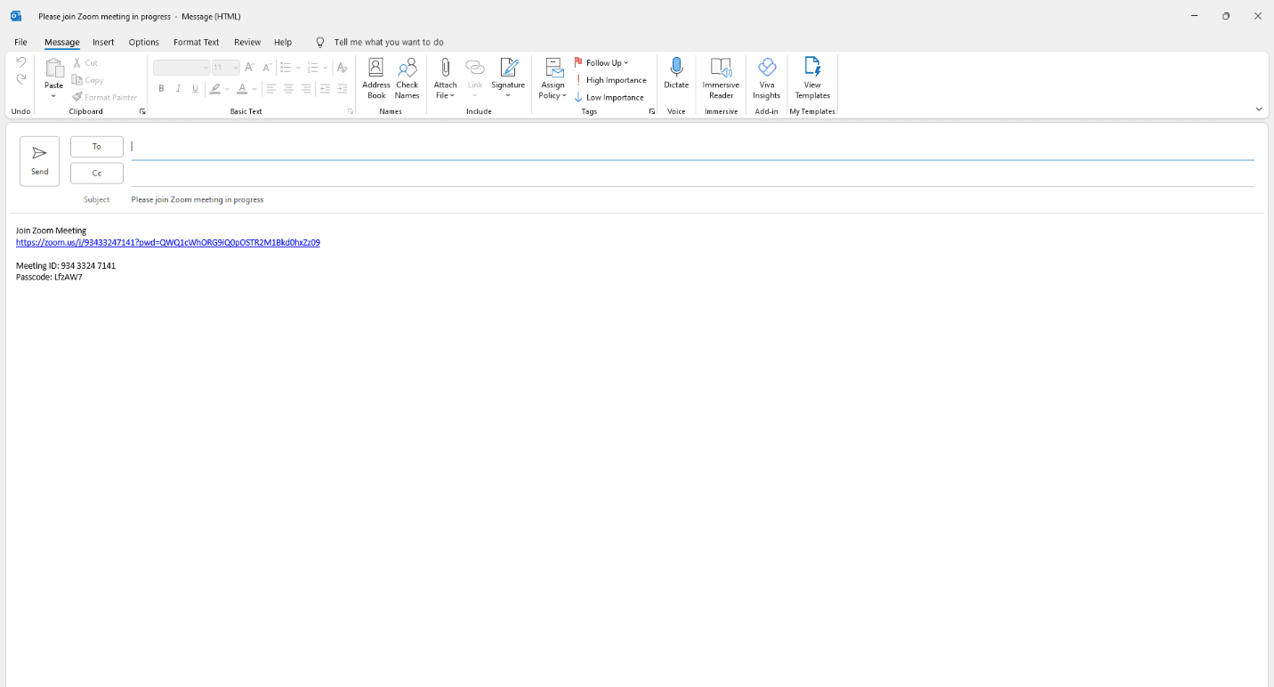Open the font color picker arrow
Screen dimensions: 1274x687
click(254, 89)
